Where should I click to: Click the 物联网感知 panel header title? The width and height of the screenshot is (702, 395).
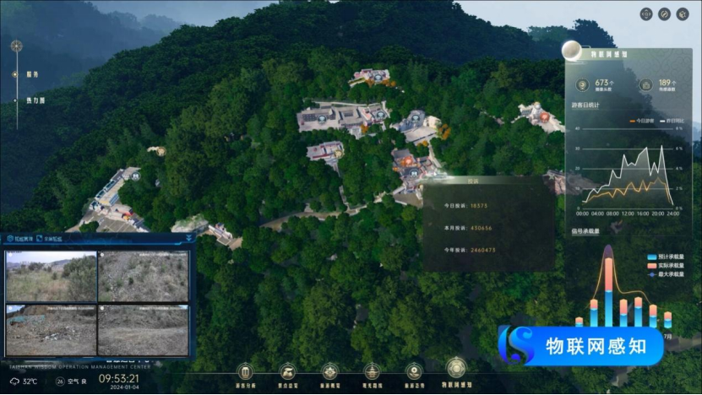pyautogui.click(x=609, y=54)
